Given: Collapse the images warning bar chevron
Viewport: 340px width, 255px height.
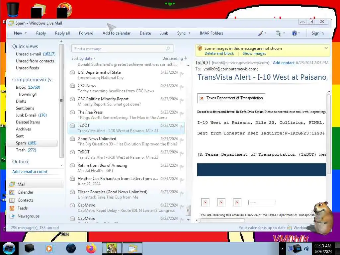Looking at the screenshot, I should 326,48.
